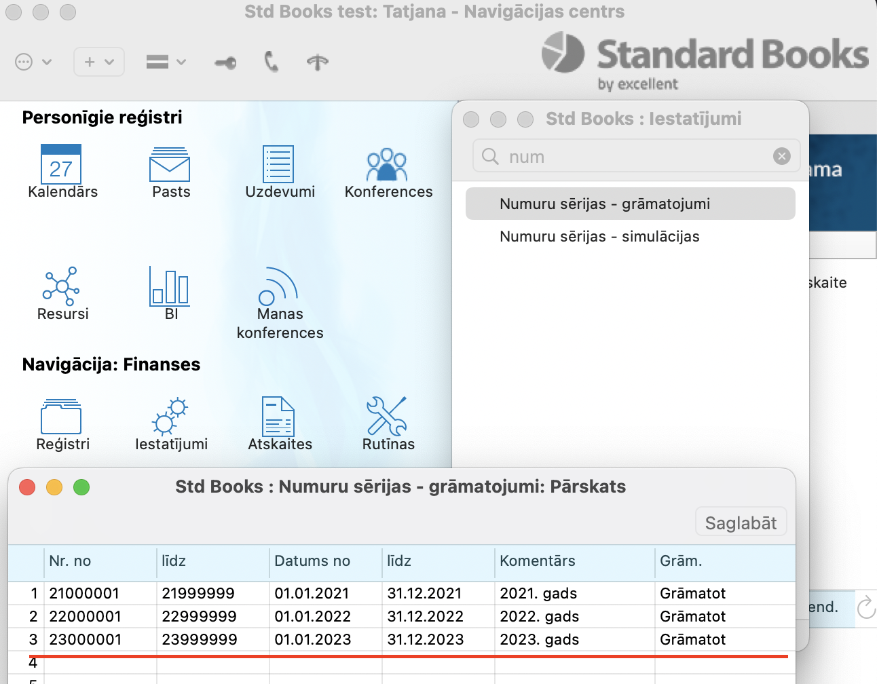This screenshot has width=877, height=684.
Task: Open the Reģistri folder icon
Action: pyautogui.click(x=62, y=417)
